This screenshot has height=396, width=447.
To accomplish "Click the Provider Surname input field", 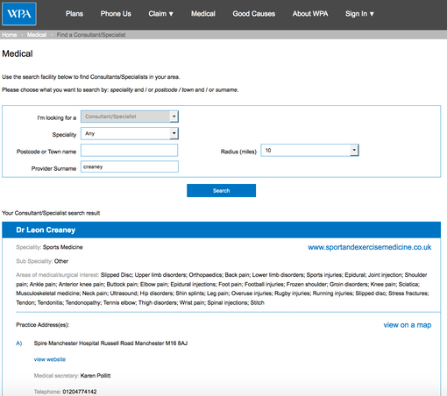I will pos(130,166).
